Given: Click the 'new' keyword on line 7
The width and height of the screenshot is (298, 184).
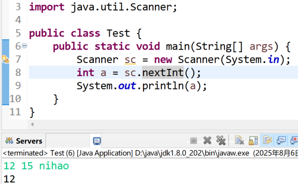Looking at the screenshot, I should tap(163, 60).
